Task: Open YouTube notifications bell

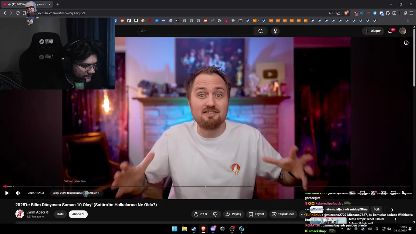Action: click(391, 31)
